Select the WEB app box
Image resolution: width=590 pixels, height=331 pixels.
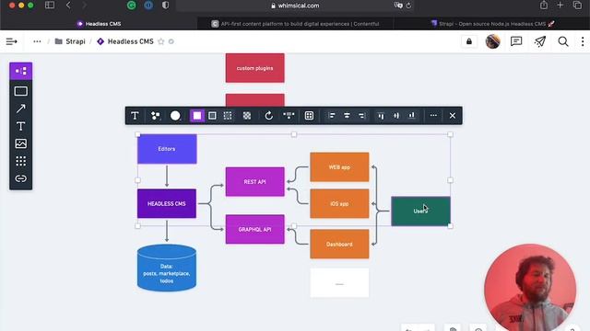[x=339, y=167]
